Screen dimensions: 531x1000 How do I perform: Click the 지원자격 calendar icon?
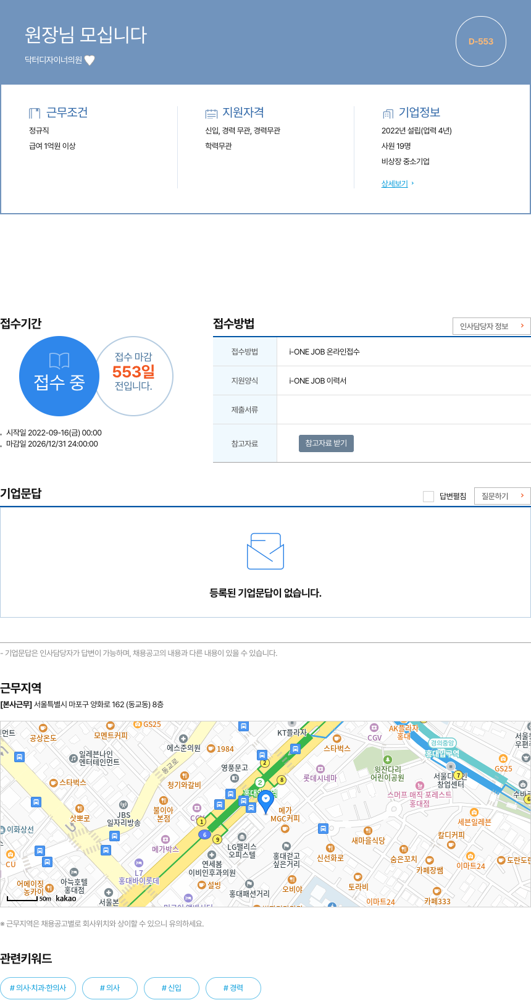pos(211,113)
